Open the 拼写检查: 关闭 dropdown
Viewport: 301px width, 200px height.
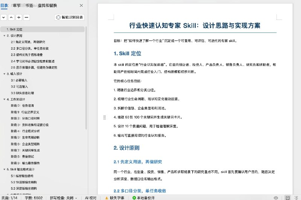point(63,198)
